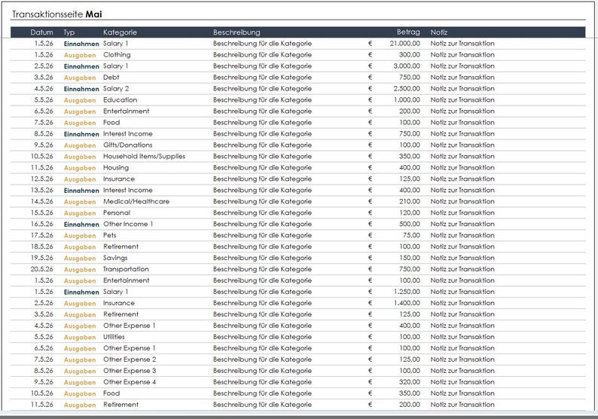Select the Transportation category cell
This screenshot has height=419, width=598.
(x=126, y=269)
